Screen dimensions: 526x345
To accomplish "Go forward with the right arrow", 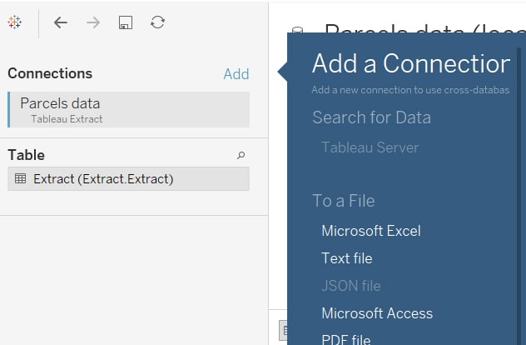I will pyautogui.click(x=93, y=22).
